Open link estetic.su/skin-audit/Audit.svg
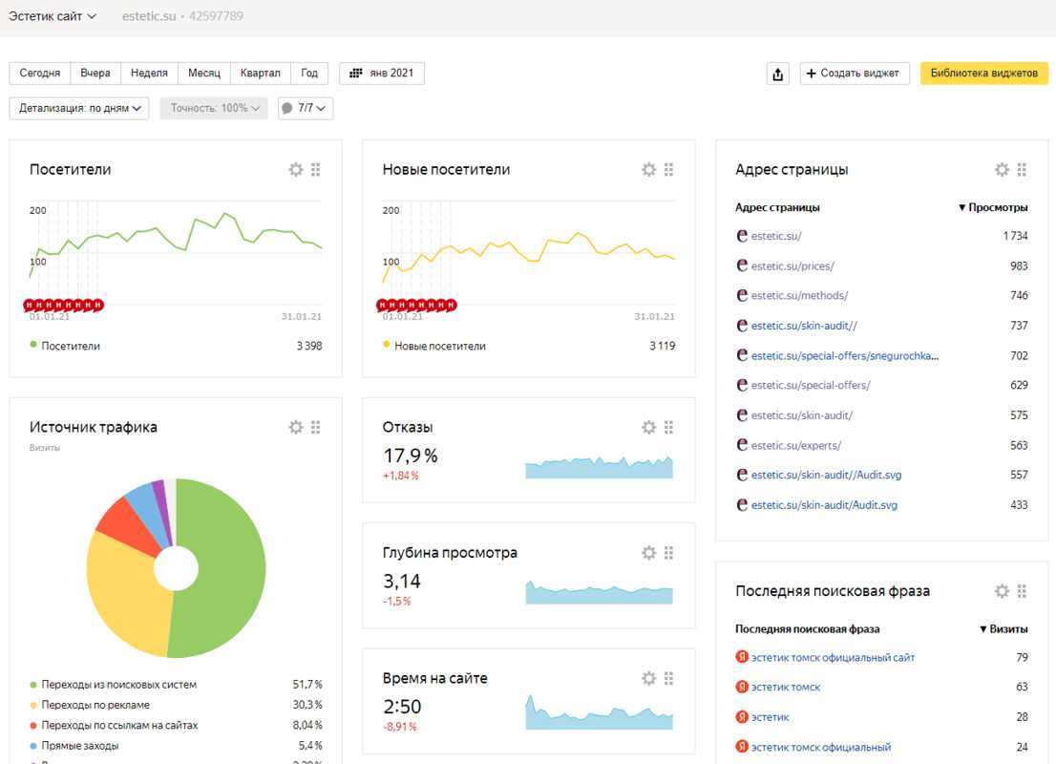This screenshot has height=764, width=1056. click(x=824, y=504)
